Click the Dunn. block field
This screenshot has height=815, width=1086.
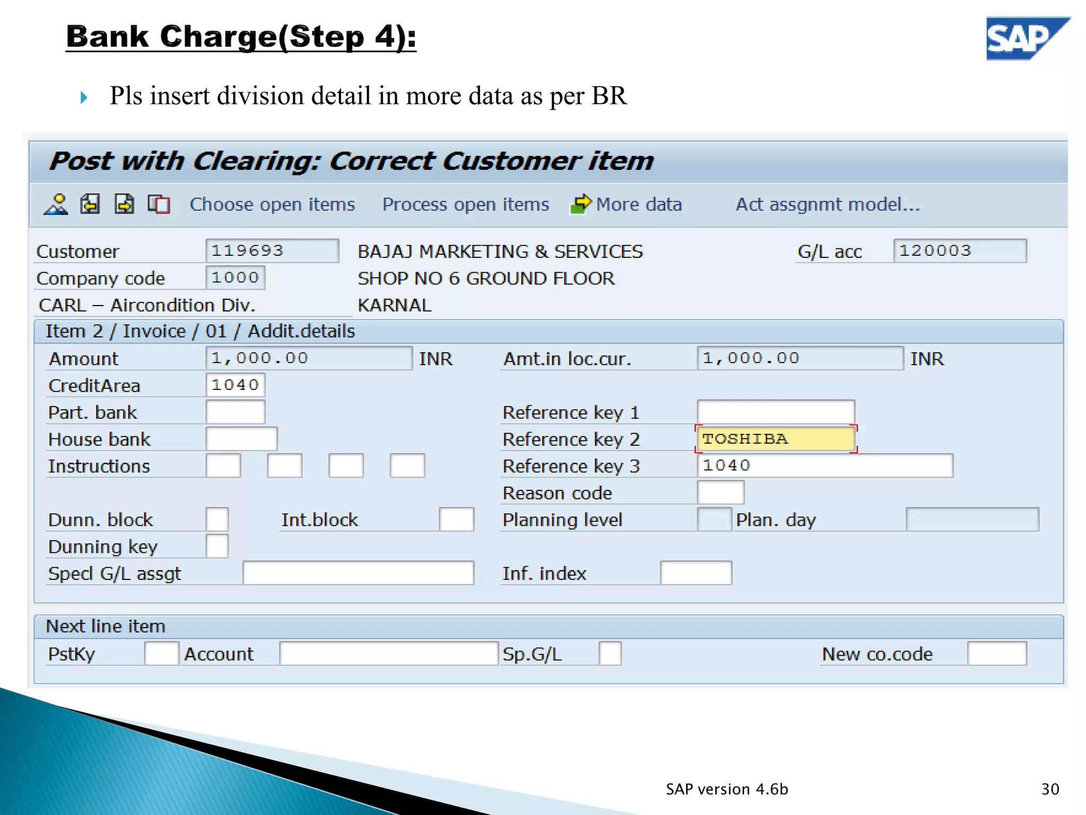click(217, 519)
